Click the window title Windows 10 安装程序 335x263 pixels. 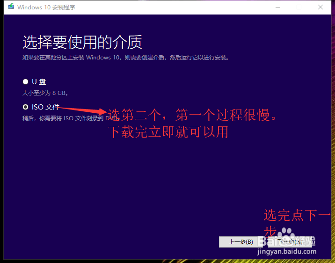46,7
